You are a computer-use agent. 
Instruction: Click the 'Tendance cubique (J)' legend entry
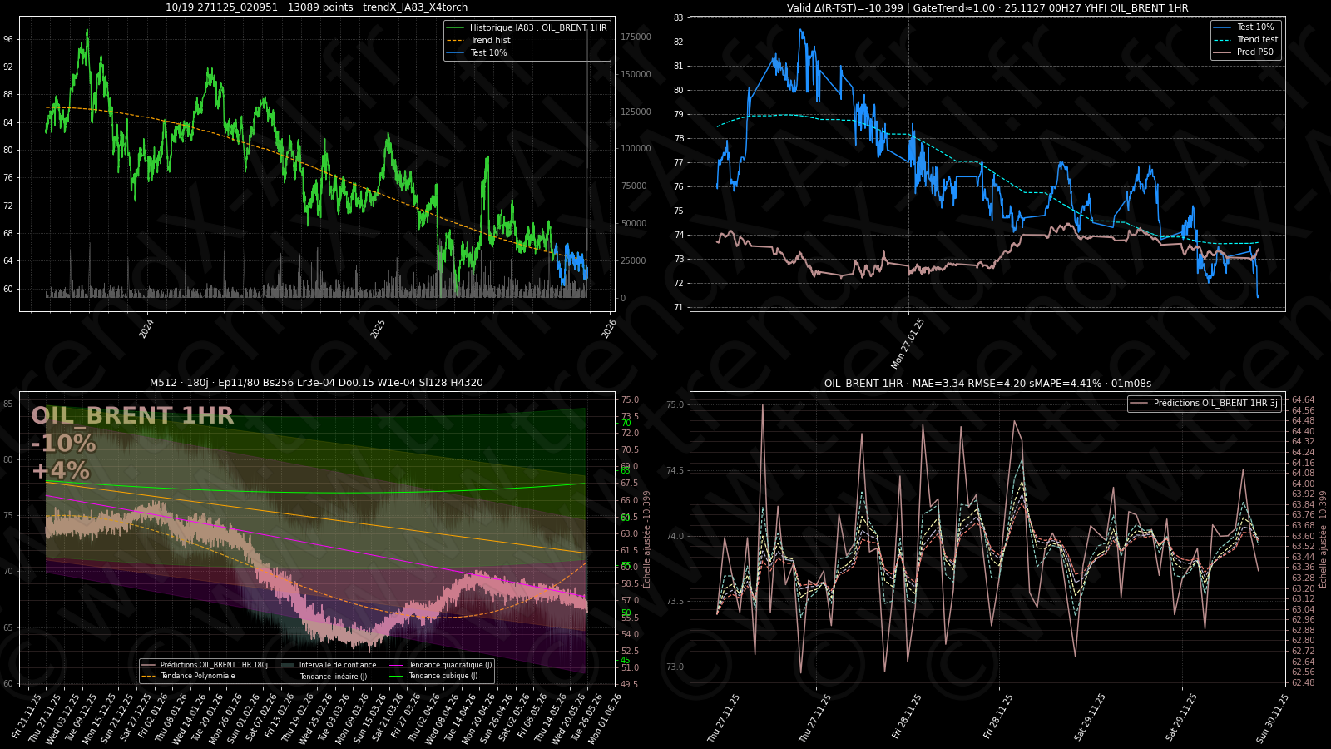pyautogui.click(x=443, y=676)
